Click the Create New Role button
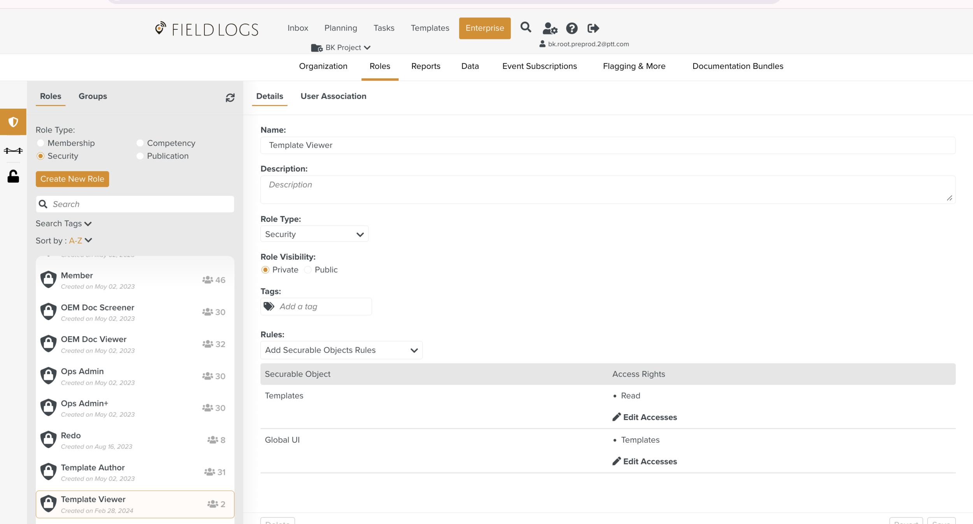Screen dimensions: 973x524 72,179
